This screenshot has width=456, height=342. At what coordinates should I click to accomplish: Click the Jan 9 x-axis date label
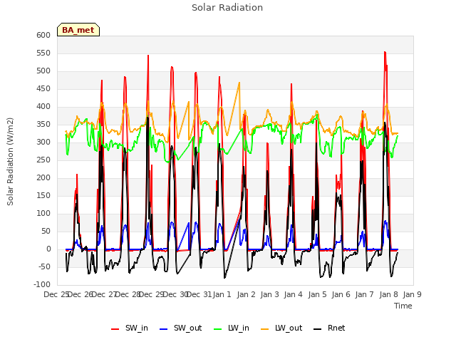coord(412,294)
